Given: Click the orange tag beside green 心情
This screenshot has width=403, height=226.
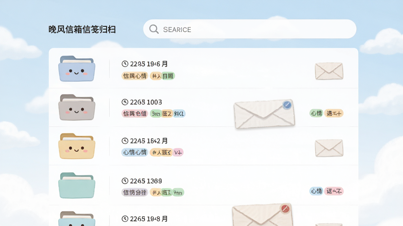Looking at the screenshot, I should coord(334,113).
